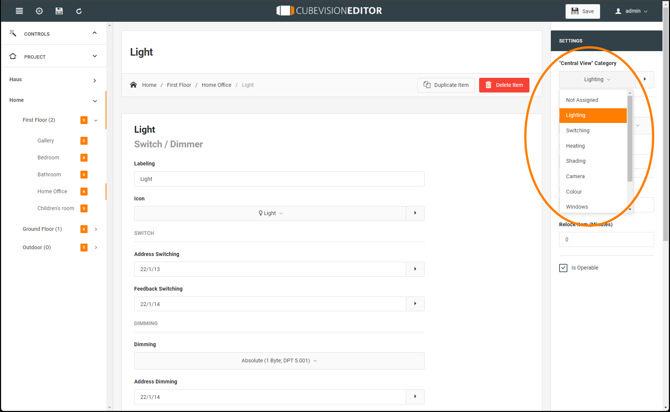
Task: Click the Feedback Switching input field
Action: click(270, 304)
